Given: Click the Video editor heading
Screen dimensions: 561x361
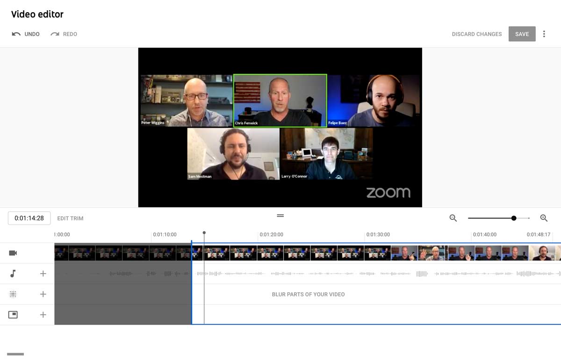Looking at the screenshot, I should 37,14.
